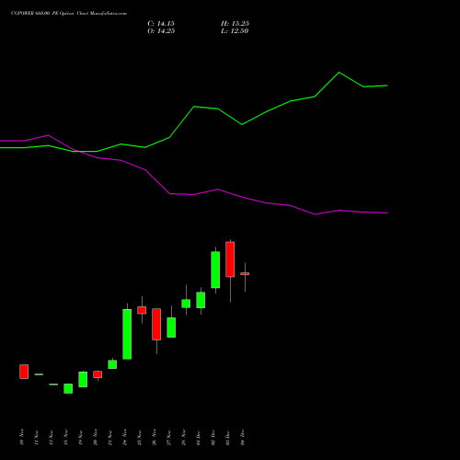
Task: Click the green candle above 21 Nov
Action: pos(112,364)
